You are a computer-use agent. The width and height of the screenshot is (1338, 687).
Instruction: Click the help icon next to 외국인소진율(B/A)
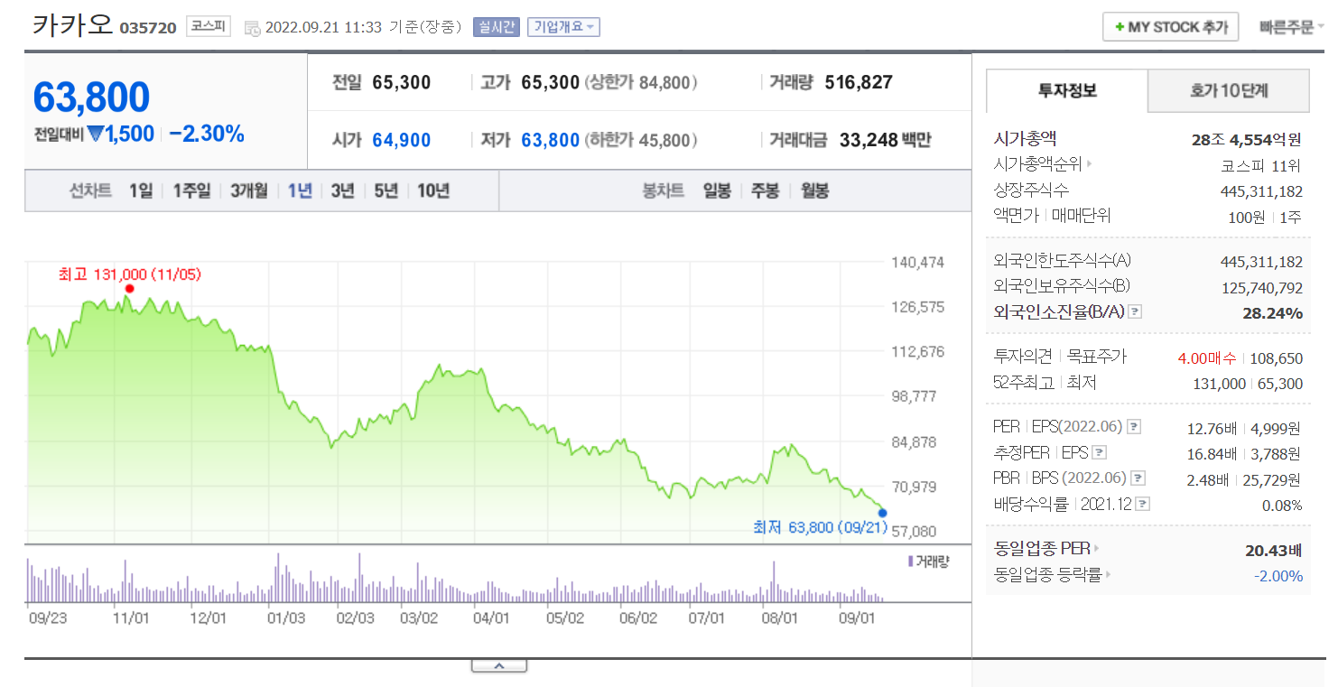(1136, 312)
